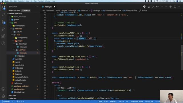Click the run file play icon
Screen dimensions: 183x103
coord(153,7)
